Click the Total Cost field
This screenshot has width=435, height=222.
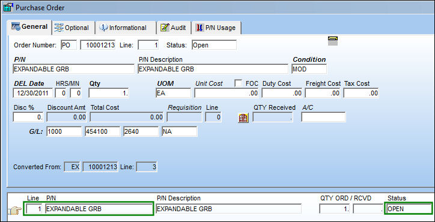pyautogui.click(x=127, y=117)
